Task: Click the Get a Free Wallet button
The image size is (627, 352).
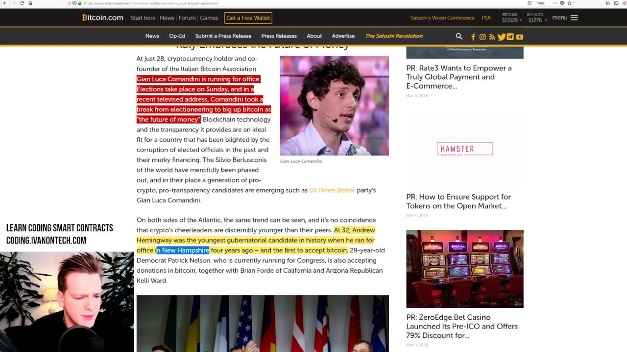Action: [x=248, y=18]
